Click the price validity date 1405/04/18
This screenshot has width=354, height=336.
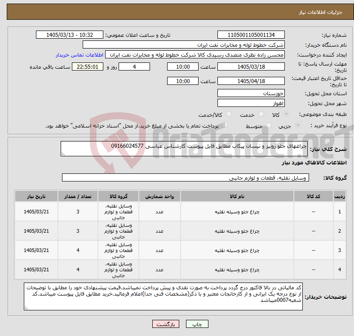click(x=251, y=81)
